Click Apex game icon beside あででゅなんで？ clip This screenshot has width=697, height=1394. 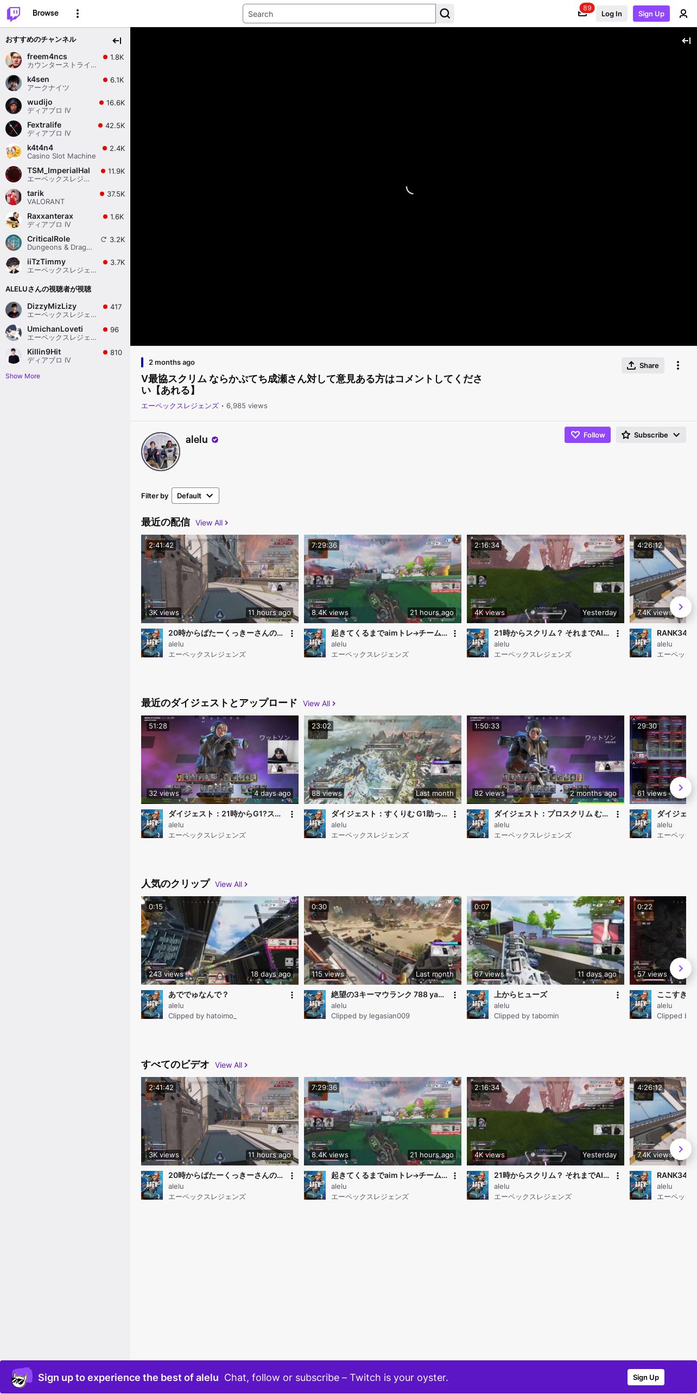tap(152, 1004)
